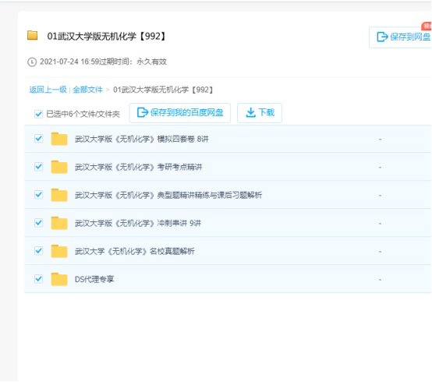Uncheck the DS代理专享 folder checkbox
Image resolution: width=432 pixels, height=382 pixels.
[38, 279]
